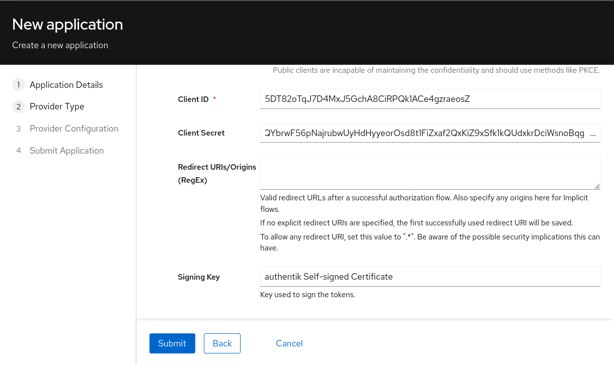Cancel creating the new application
Screen dimensions: 614x365
pos(289,343)
